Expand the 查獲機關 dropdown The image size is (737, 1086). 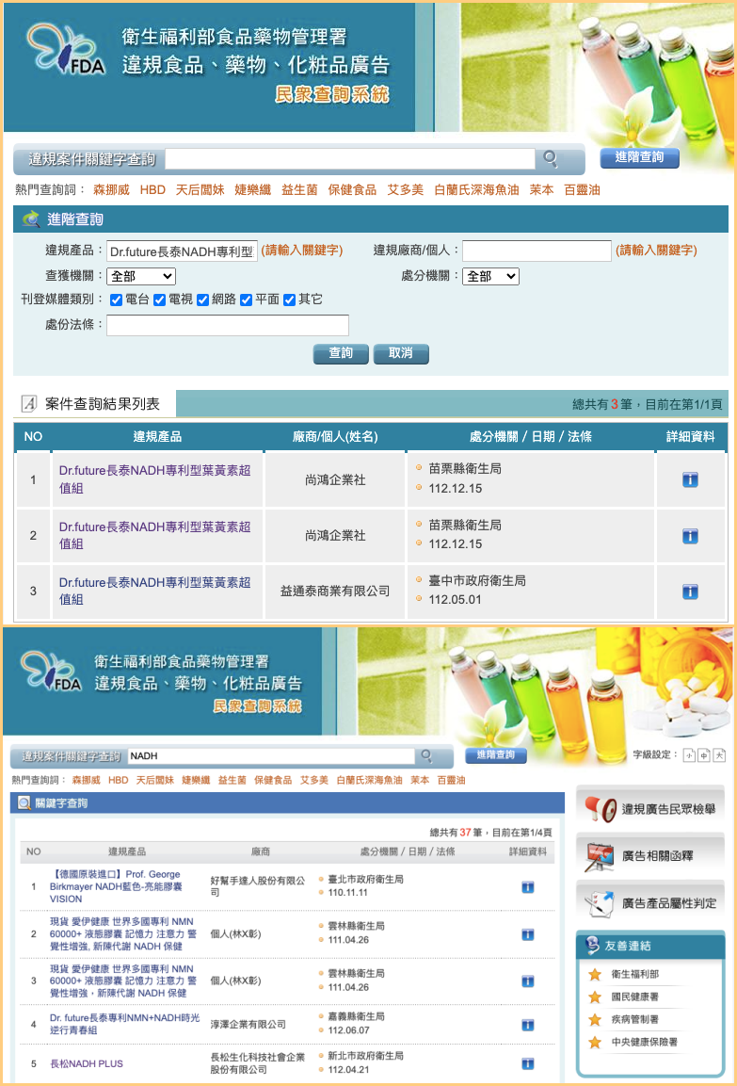141,276
